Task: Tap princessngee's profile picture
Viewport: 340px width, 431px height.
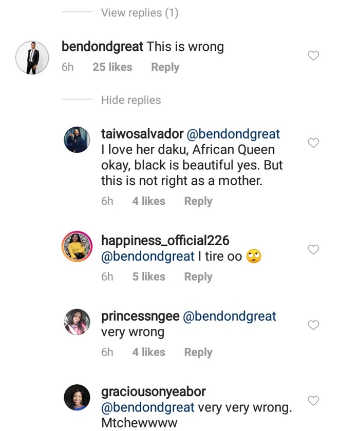Action: [x=78, y=321]
